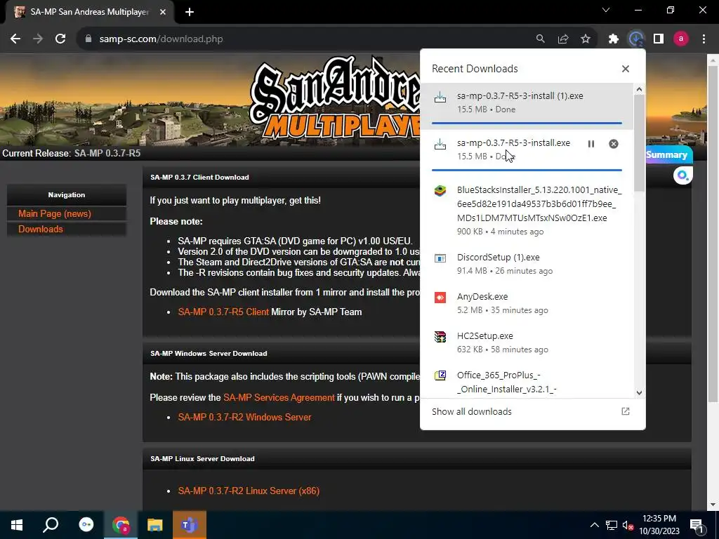Click the downloads list scrollbar thumb
Image resolution: width=719 pixels, height=539 pixels.
tap(639, 143)
